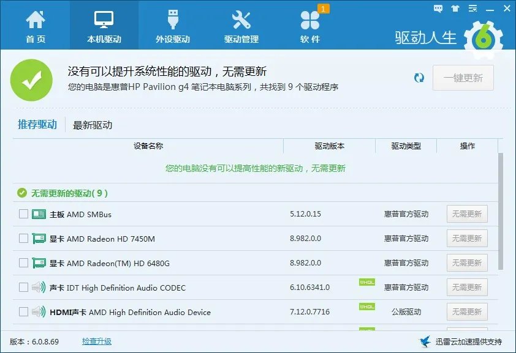Click 无需更新 button for AMD SMBus
Viewport: 516px width, 353px height.
point(467,214)
